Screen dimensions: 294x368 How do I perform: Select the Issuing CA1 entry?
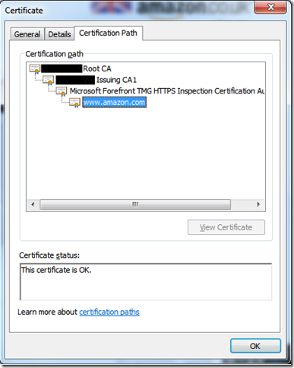[96, 80]
